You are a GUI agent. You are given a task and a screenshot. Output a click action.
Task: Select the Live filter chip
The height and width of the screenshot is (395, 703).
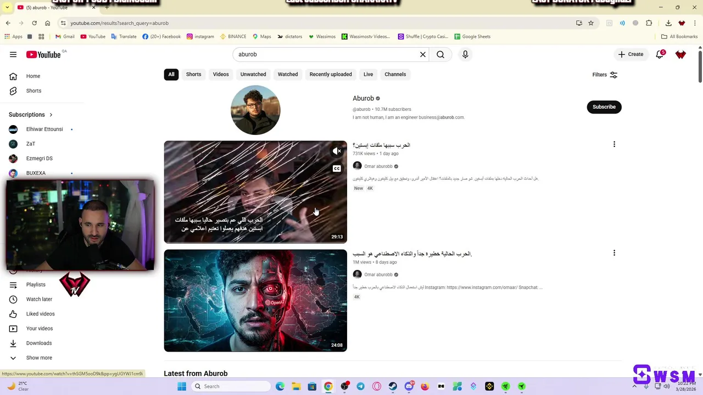(x=368, y=75)
